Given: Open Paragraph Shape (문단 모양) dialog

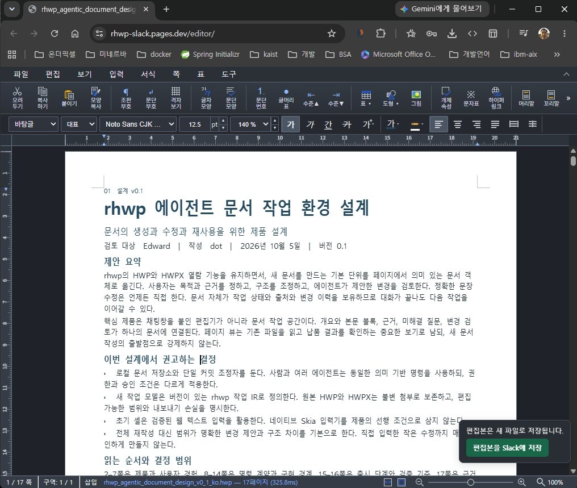Looking at the screenshot, I should pyautogui.click(x=231, y=98).
